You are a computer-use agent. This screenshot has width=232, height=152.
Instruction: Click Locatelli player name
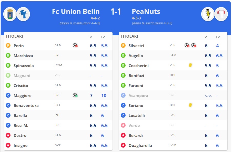click(137, 115)
